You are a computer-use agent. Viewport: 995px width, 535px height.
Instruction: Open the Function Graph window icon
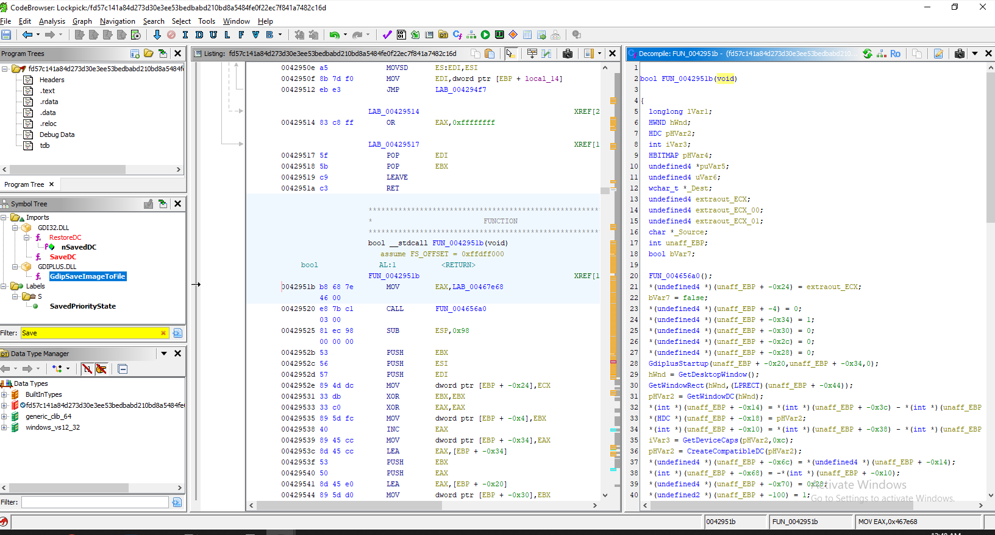point(471,35)
